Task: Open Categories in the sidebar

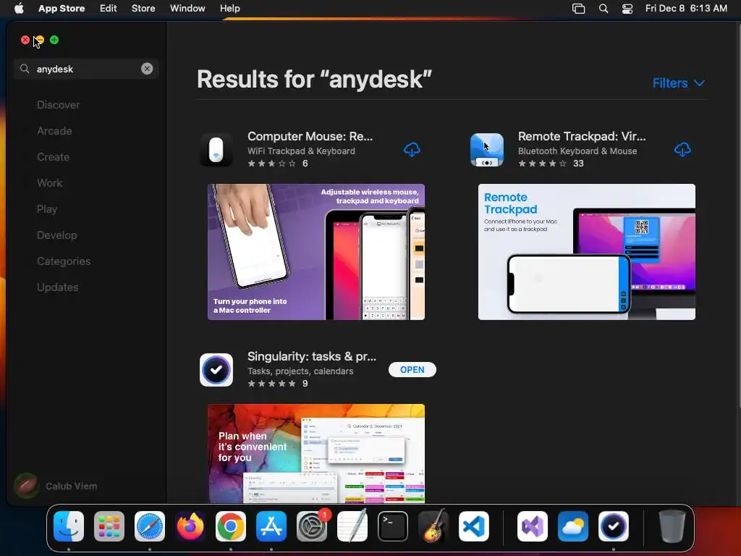Action: [x=64, y=261]
